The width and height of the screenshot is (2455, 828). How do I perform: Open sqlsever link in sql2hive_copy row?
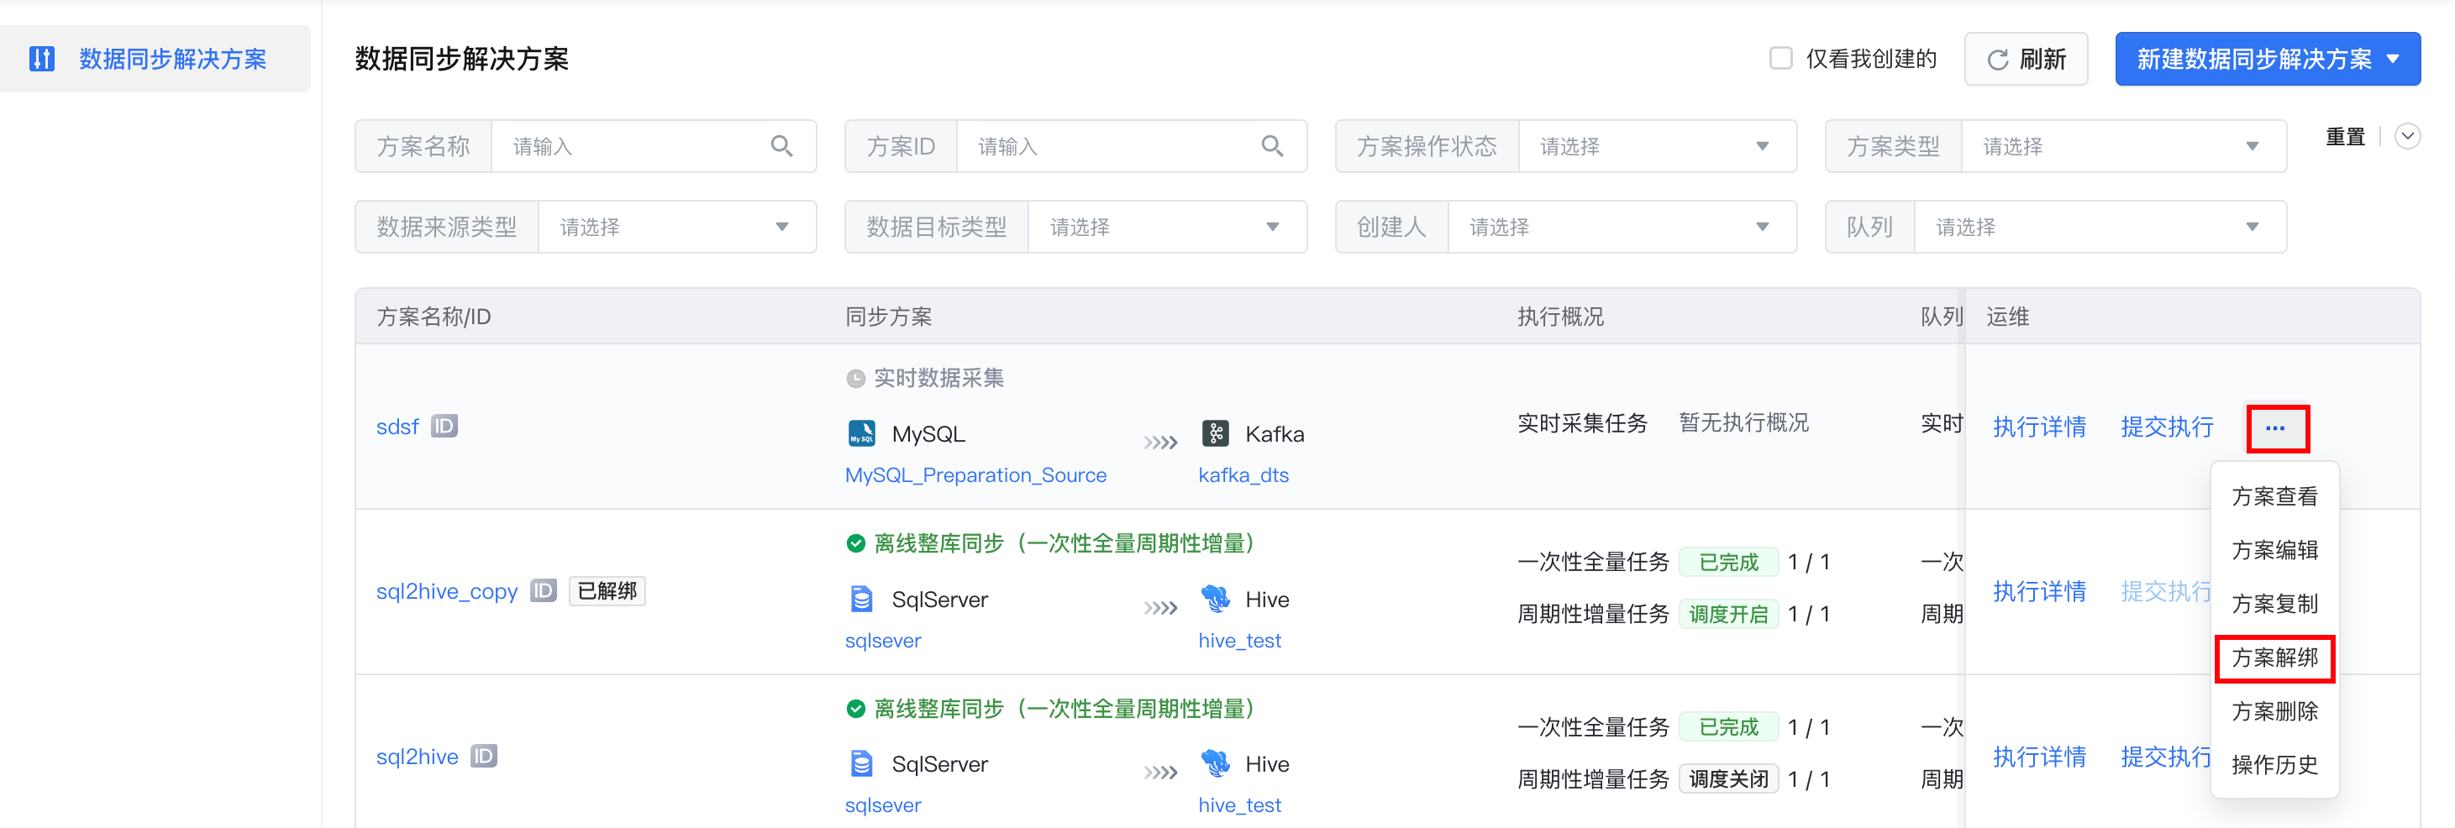[884, 640]
